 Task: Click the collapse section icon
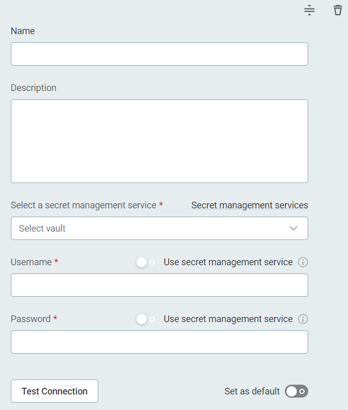309,10
